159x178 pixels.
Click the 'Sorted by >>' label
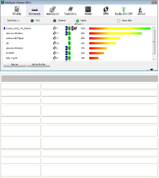[x=13, y=21]
